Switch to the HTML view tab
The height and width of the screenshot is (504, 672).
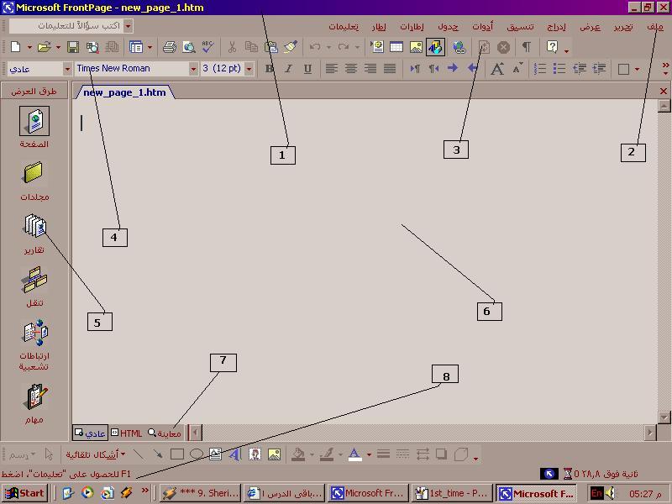pyautogui.click(x=127, y=433)
